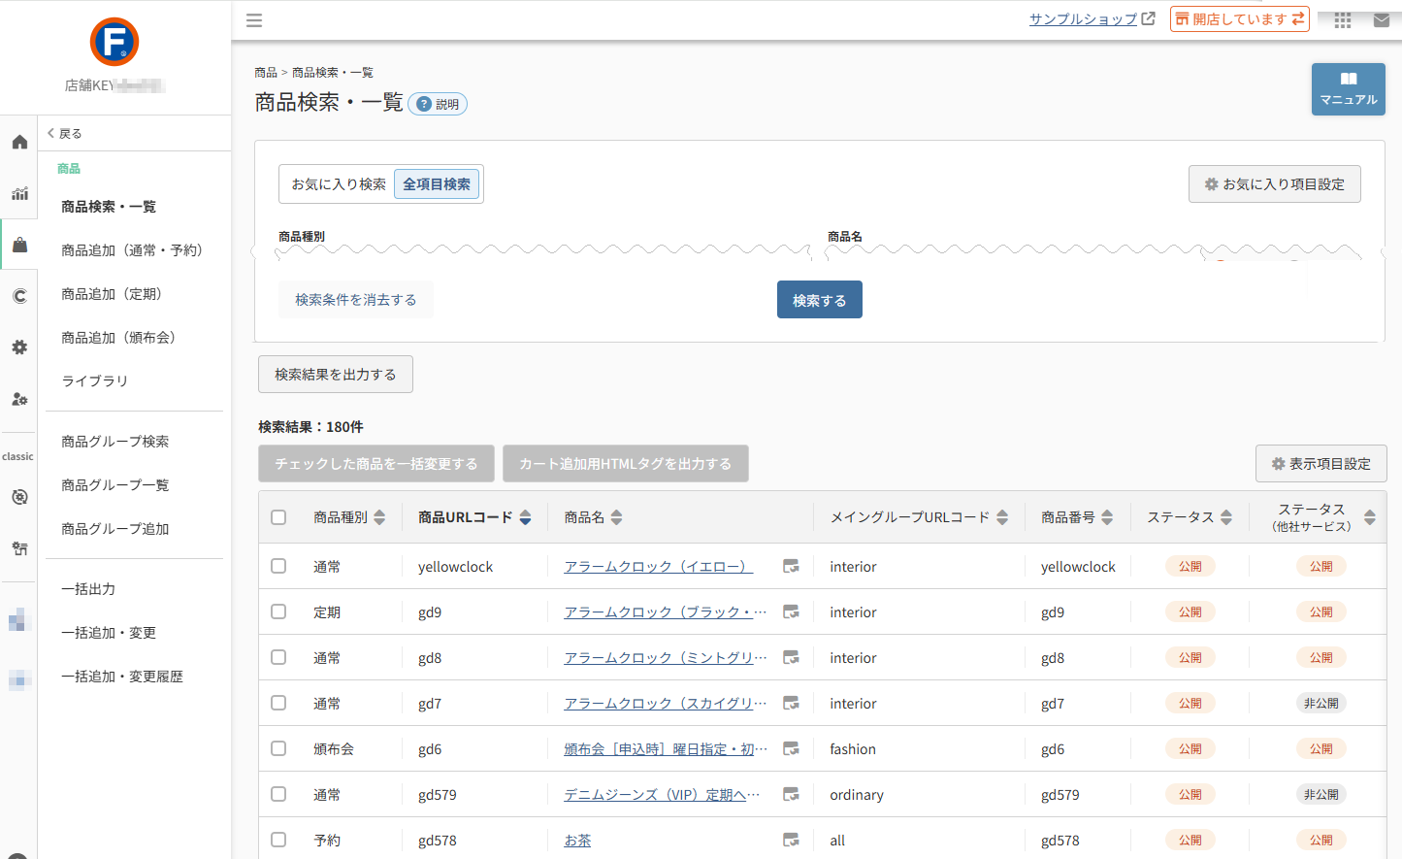Image resolution: width=1402 pixels, height=859 pixels.
Task: Open the C icon in sidebar rail
Action: pyautogui.click(x=19, y=296)
